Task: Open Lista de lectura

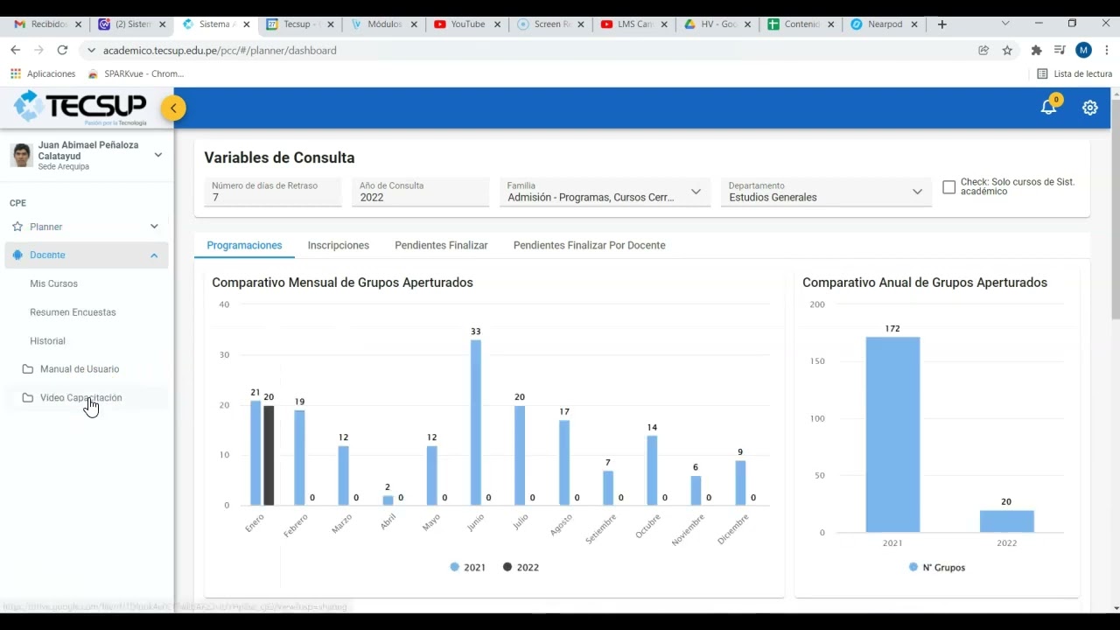Action: (1074, 74)
